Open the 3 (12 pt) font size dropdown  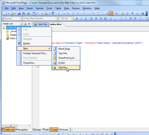point(72,18)
